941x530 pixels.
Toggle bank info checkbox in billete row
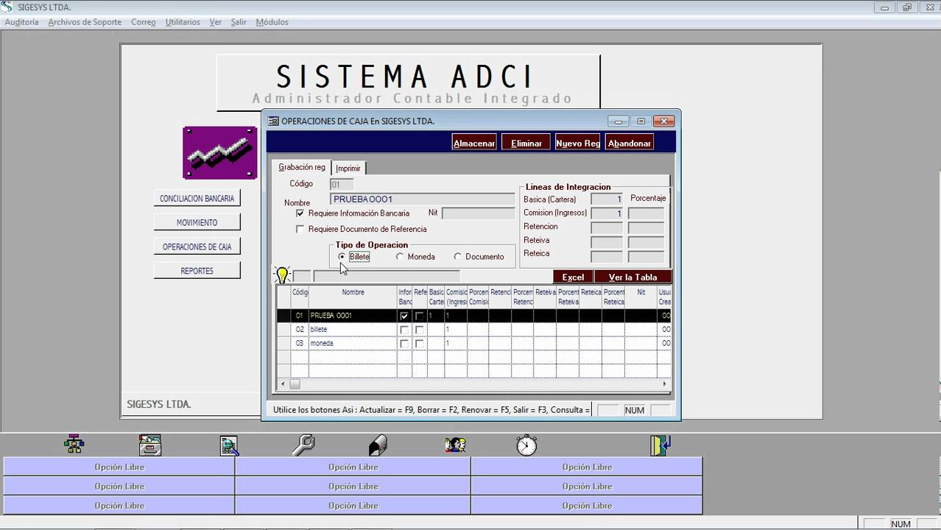tap(403, 330)
